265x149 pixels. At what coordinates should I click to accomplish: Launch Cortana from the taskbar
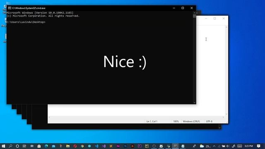(17, 146)
